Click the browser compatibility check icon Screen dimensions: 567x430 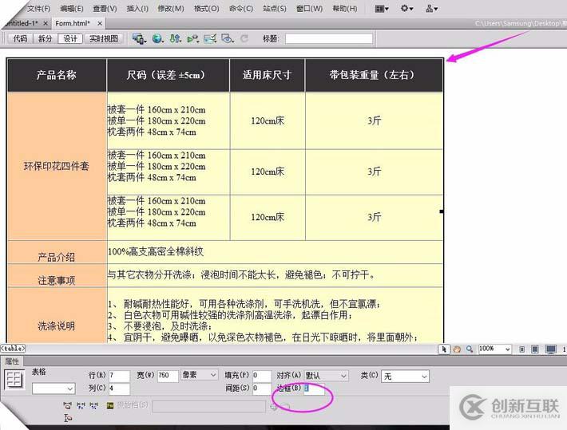(x=210, y=38)
